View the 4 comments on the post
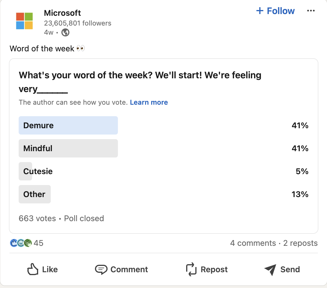 pyautogui.click(x=253, y=243)
